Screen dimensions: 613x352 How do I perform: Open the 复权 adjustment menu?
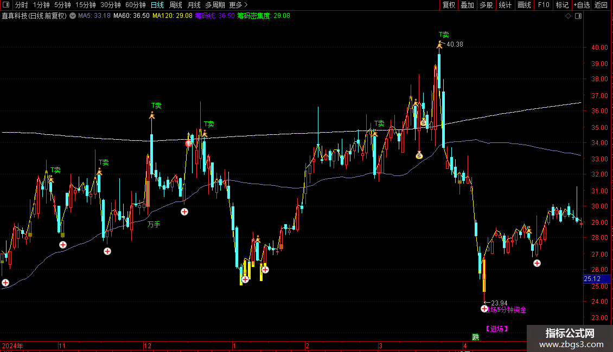coord(449,5)
